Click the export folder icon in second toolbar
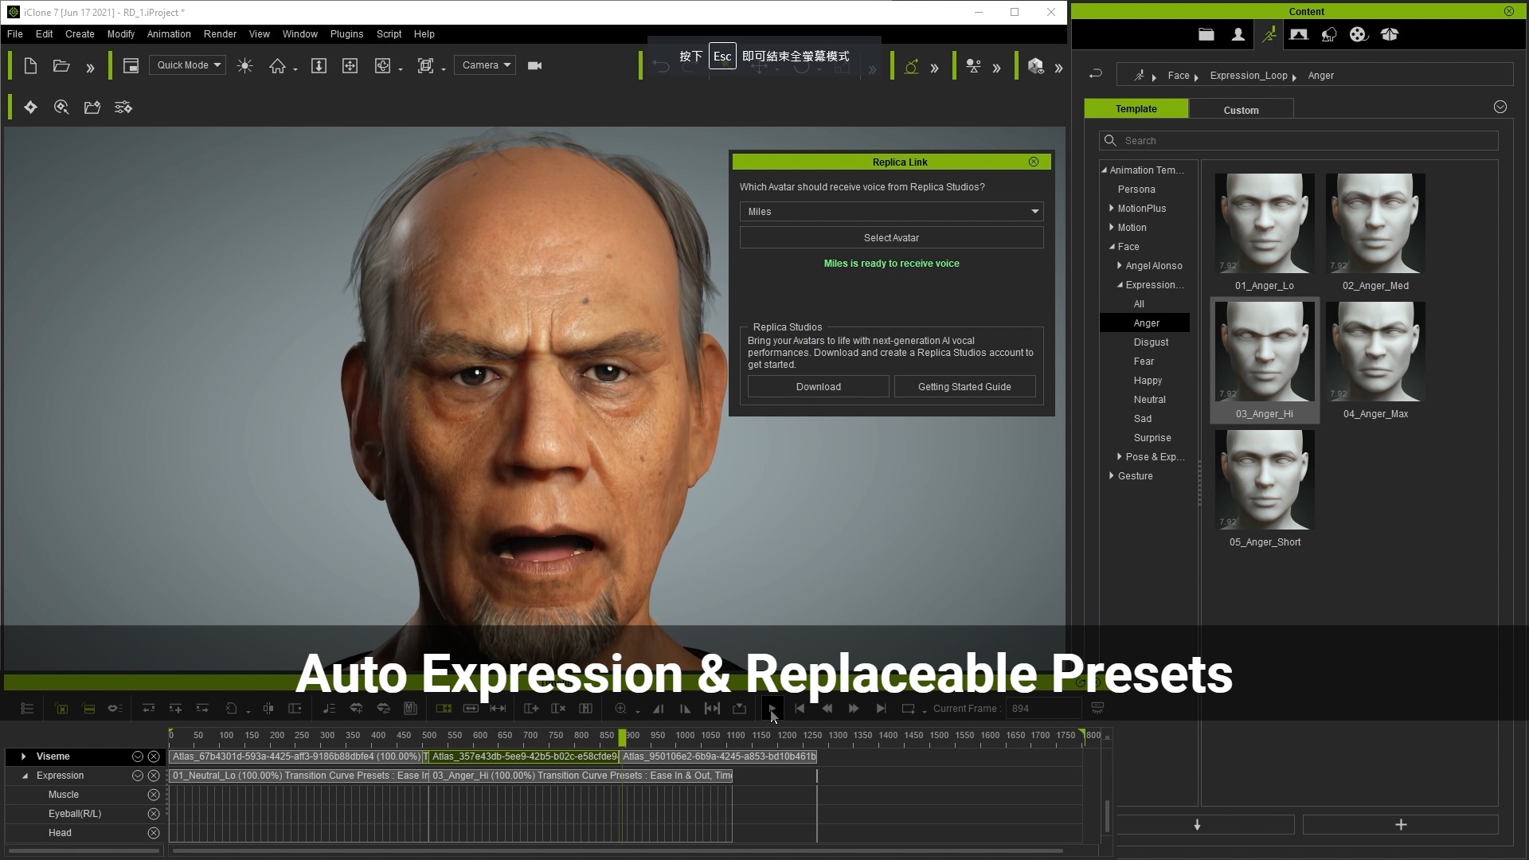The height and width of the screenshot is (860, 1529). 92,107
